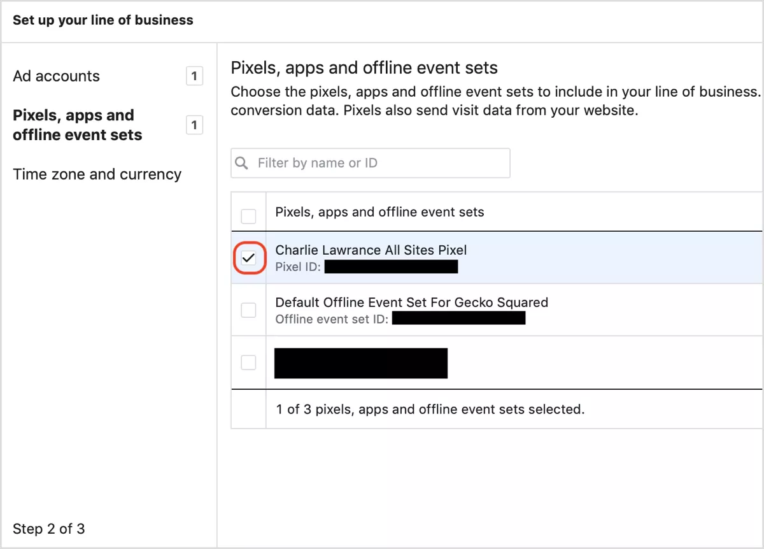This screenshot has width=764, height=549.
Task: Uncheck Charlie Lawrance All Sites Pixel checkbox
Action: coord(249,258)
